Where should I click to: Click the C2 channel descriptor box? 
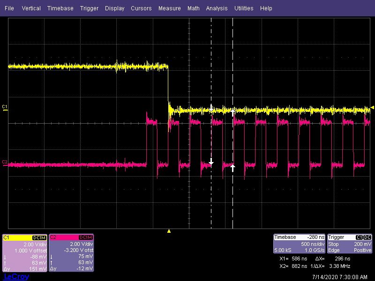tap(71, 253)
